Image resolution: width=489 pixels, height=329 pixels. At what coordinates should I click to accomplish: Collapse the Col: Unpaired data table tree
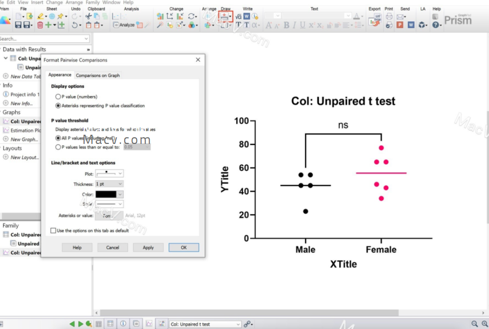(x=6, y=58)
